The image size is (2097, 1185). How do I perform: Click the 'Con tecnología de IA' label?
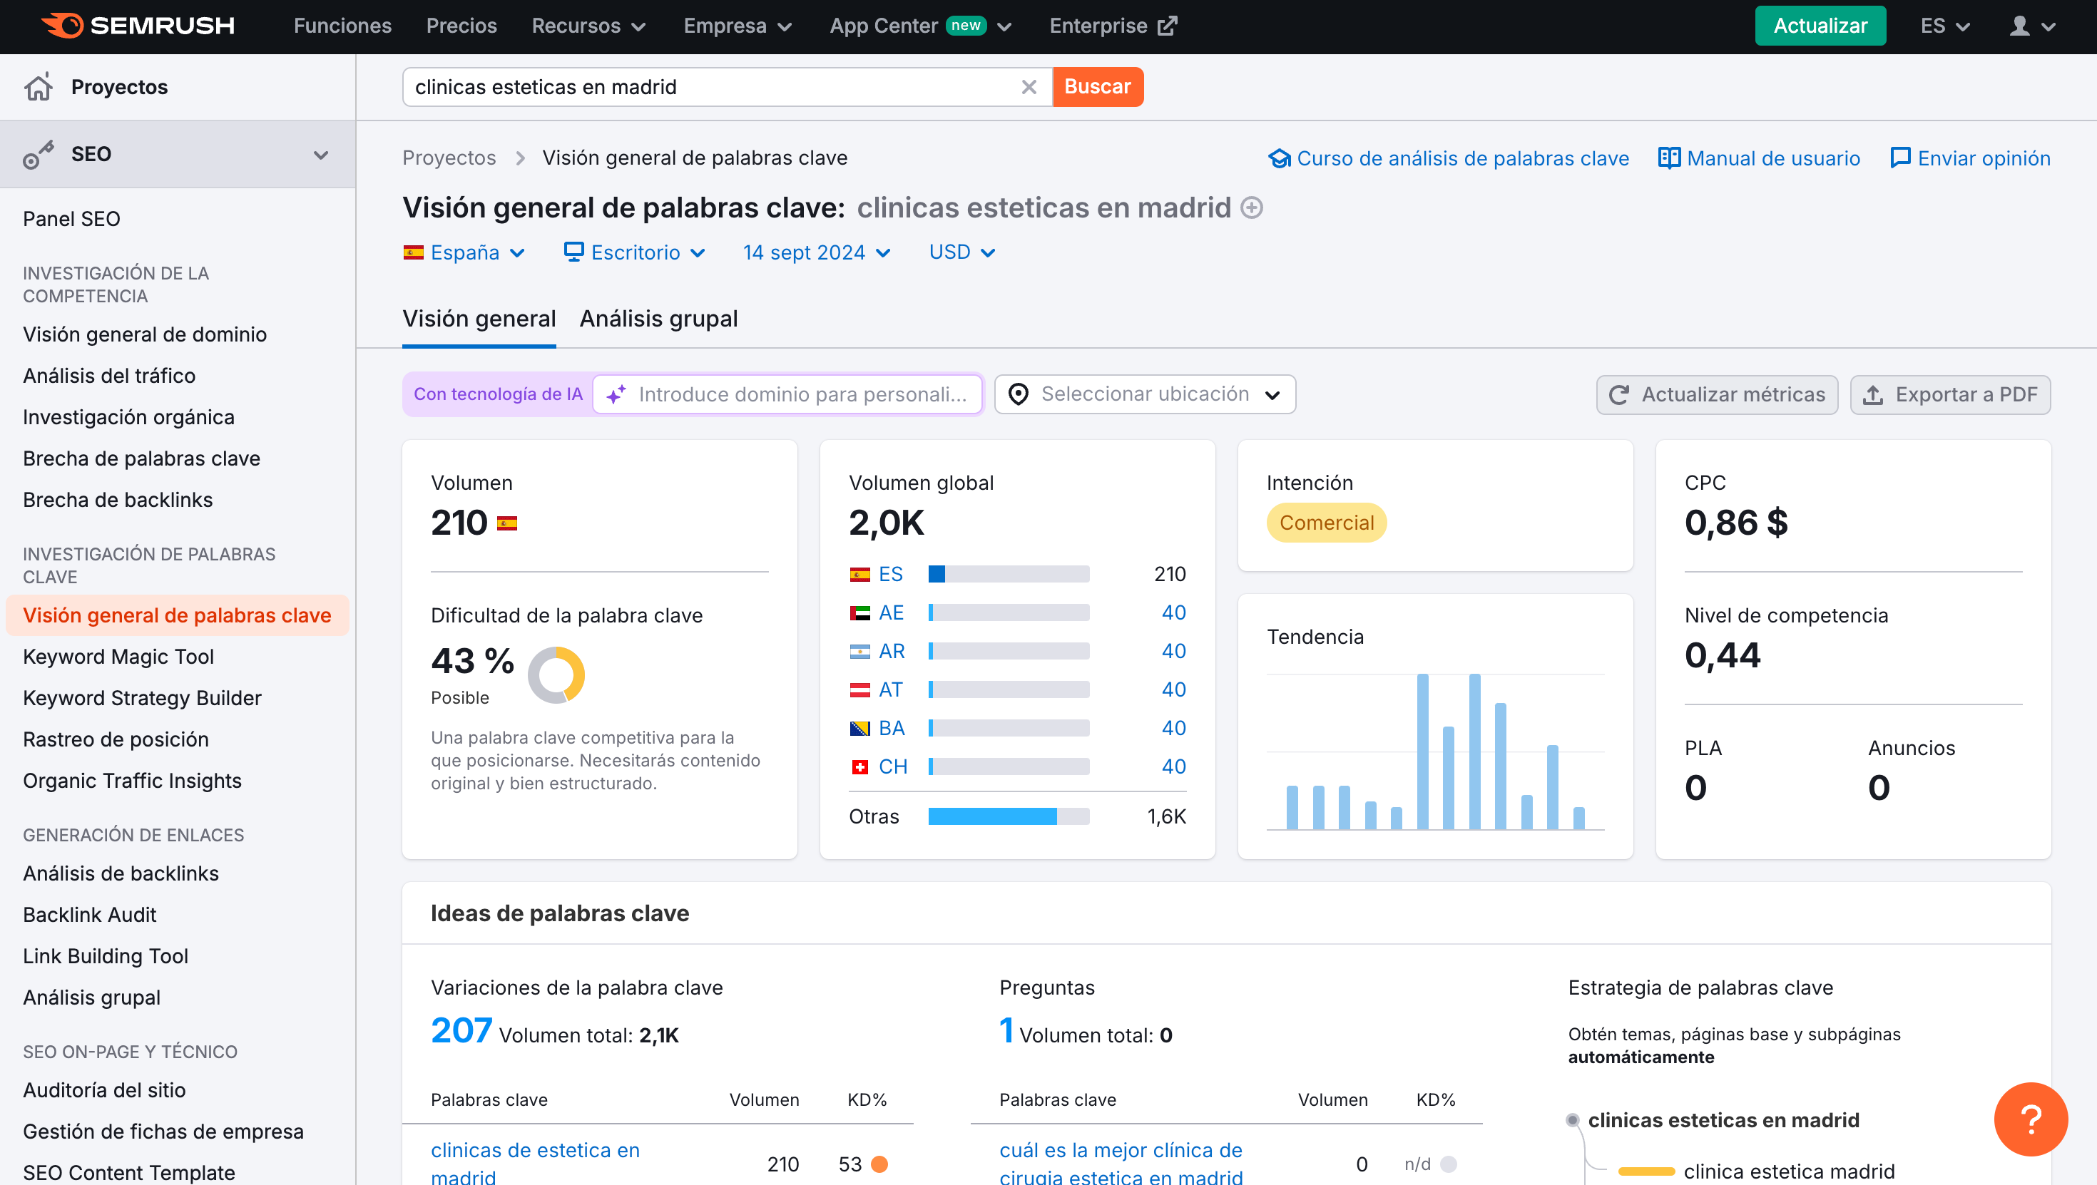(497, 395)
